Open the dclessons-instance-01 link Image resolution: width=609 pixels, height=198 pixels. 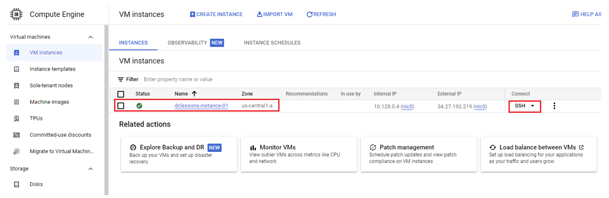[201, 106]
